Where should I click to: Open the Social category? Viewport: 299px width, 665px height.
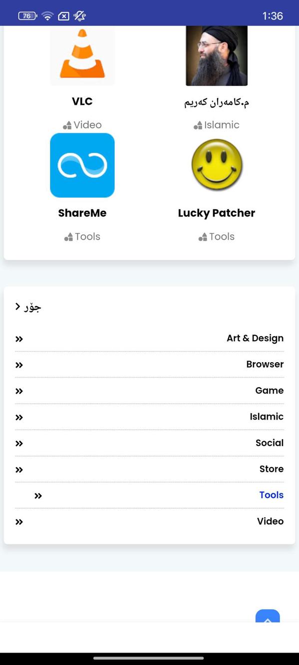coord(269,443)
